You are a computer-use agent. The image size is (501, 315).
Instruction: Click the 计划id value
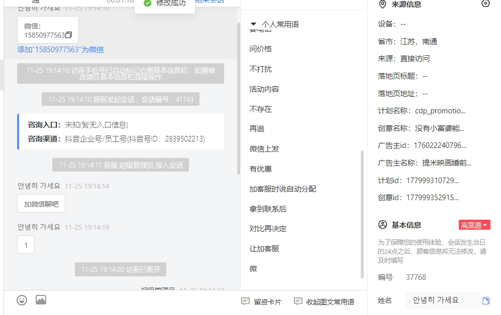(433, 181)
